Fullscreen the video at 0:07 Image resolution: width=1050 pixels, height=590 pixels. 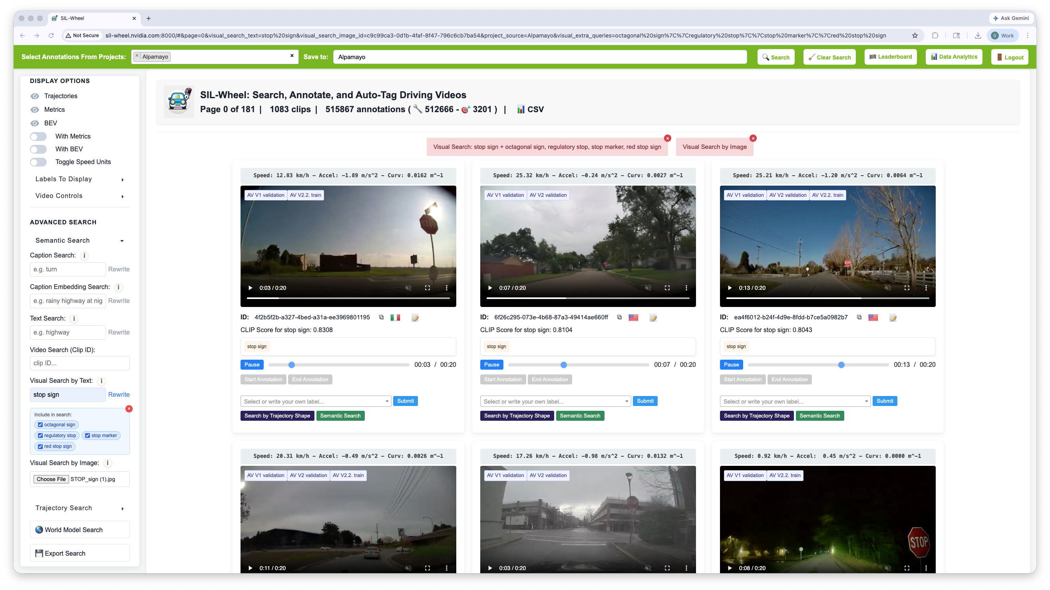pos(667,288)
